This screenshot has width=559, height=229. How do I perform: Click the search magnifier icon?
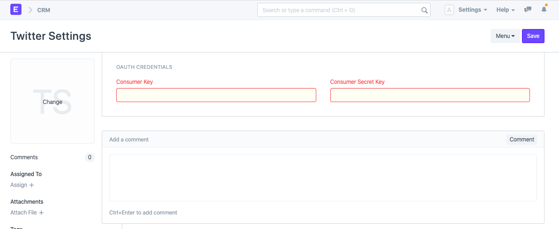(x=424, y=10)
